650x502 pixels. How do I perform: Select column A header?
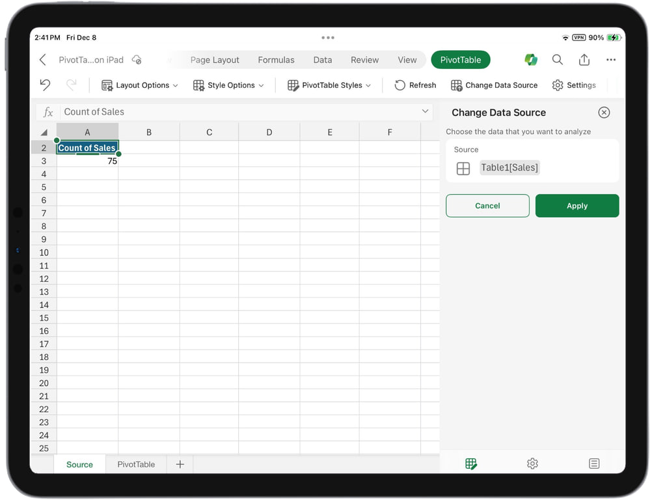87,132
